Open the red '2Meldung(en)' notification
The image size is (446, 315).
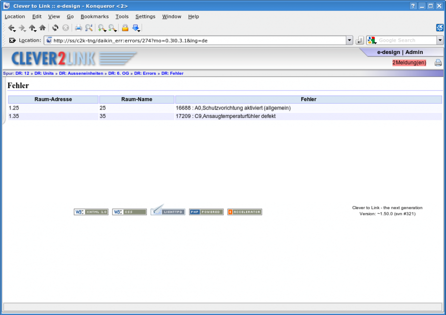click(409, 62)
